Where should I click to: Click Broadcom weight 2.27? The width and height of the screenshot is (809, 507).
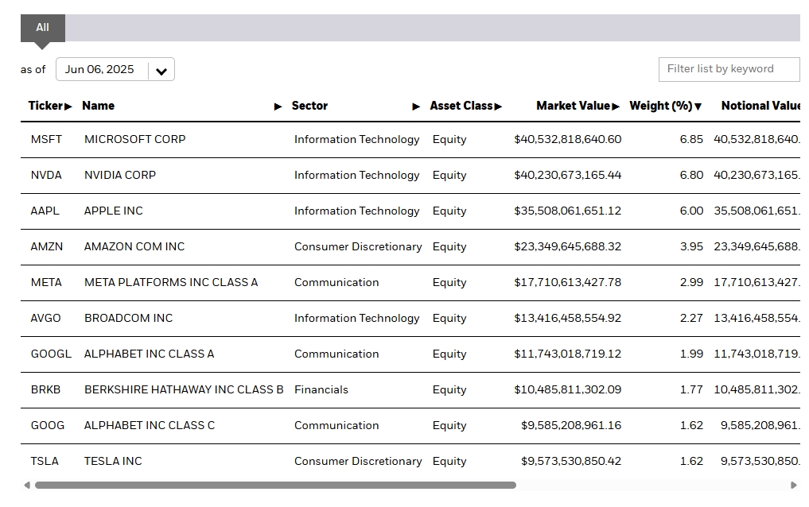tap(691, 319)
